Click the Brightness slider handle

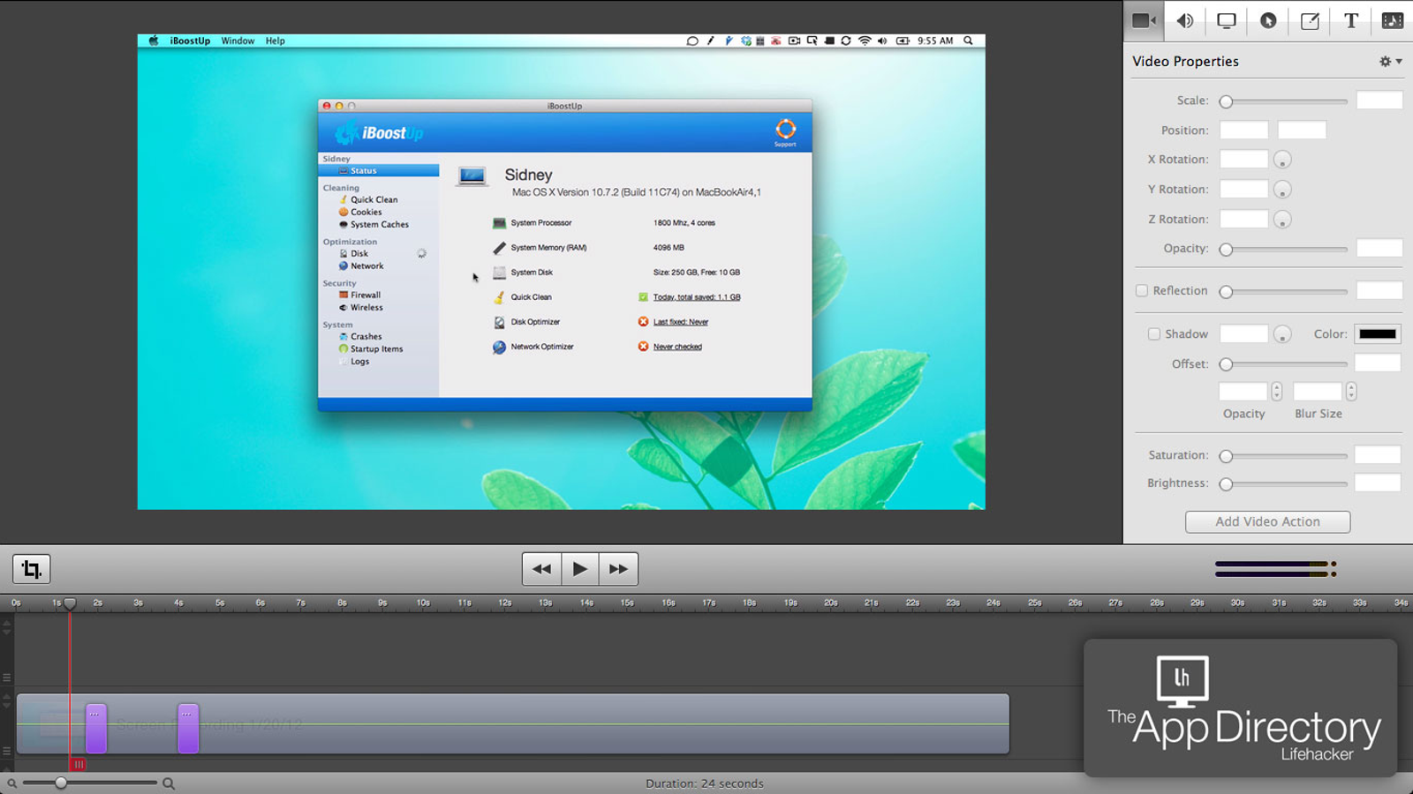1226,484
